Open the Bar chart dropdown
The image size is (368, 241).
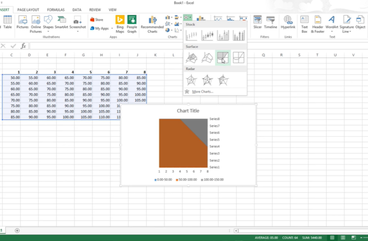point(178,17)
